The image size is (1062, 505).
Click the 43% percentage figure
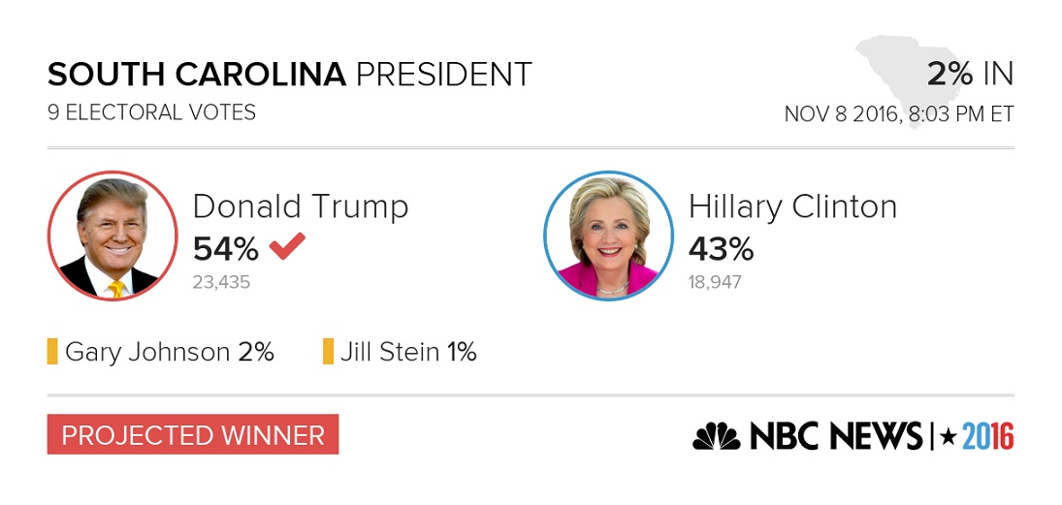click(x=722, y=250)
